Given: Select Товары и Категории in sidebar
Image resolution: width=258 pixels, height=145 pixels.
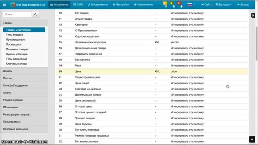Looking at the screenshot, I should coord(24,30).
